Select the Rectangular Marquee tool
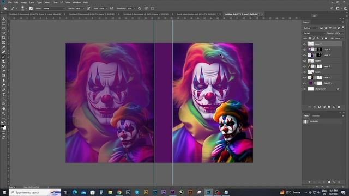The height and width of the screenshot is (196, 349). 4,24
